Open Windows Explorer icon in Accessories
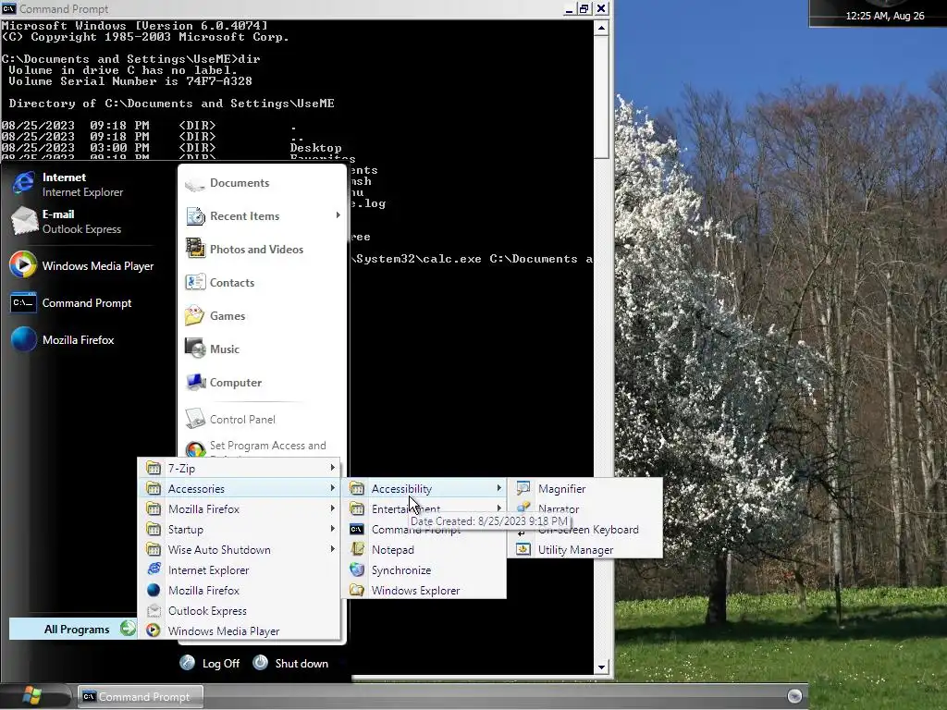The image size is (947, 710). pos(357,591)
